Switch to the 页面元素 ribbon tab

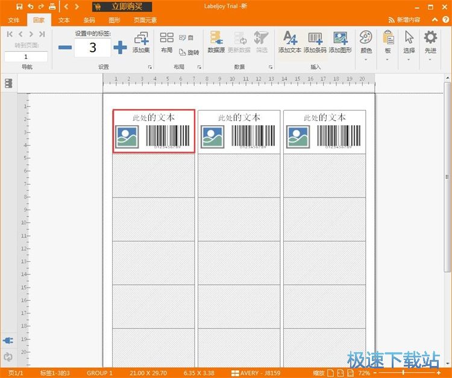click(145, 20)
